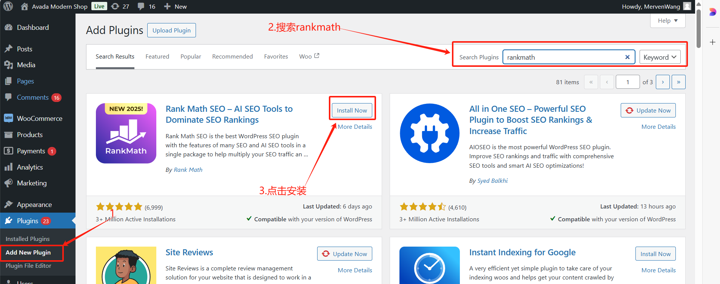Click the Syed Balkhi author link
The height and width of the screenshot is (284, 720).
[x=492, y=181]
